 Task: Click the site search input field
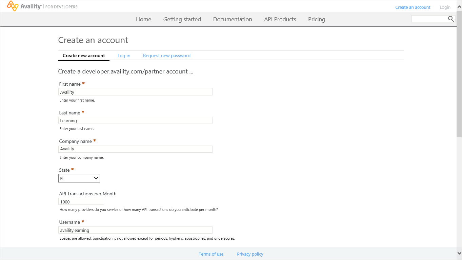[429, 19]
